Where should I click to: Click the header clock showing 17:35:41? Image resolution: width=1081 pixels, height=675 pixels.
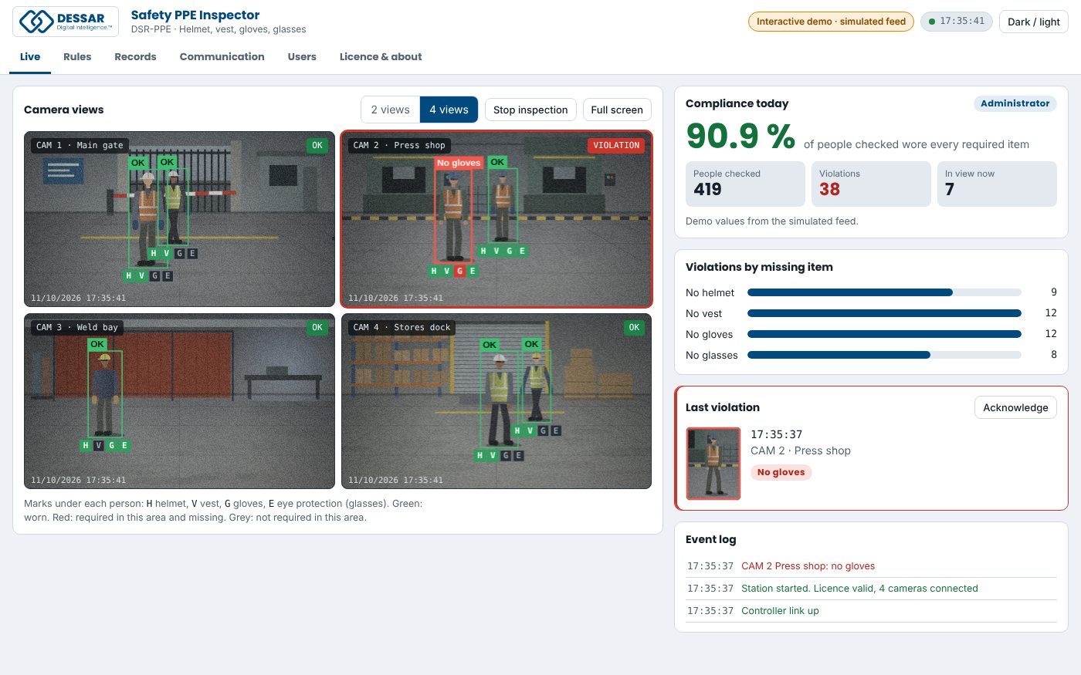coord(956,22)
